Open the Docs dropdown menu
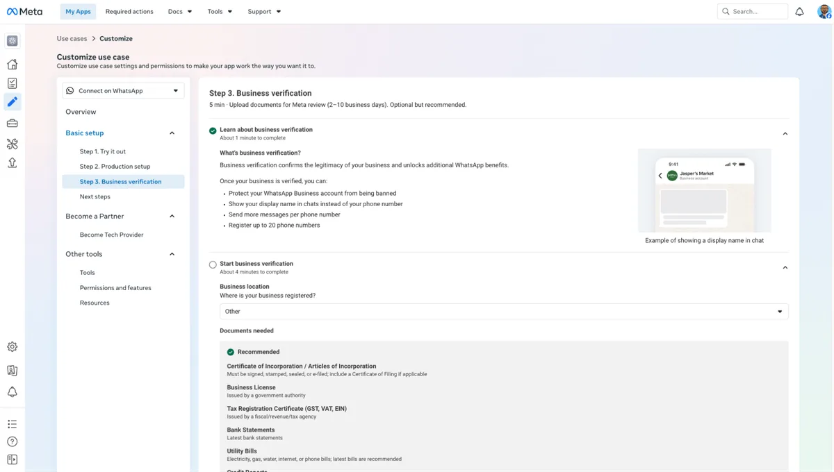This screenshot has width=834, height=472. [x=180, y=12]
